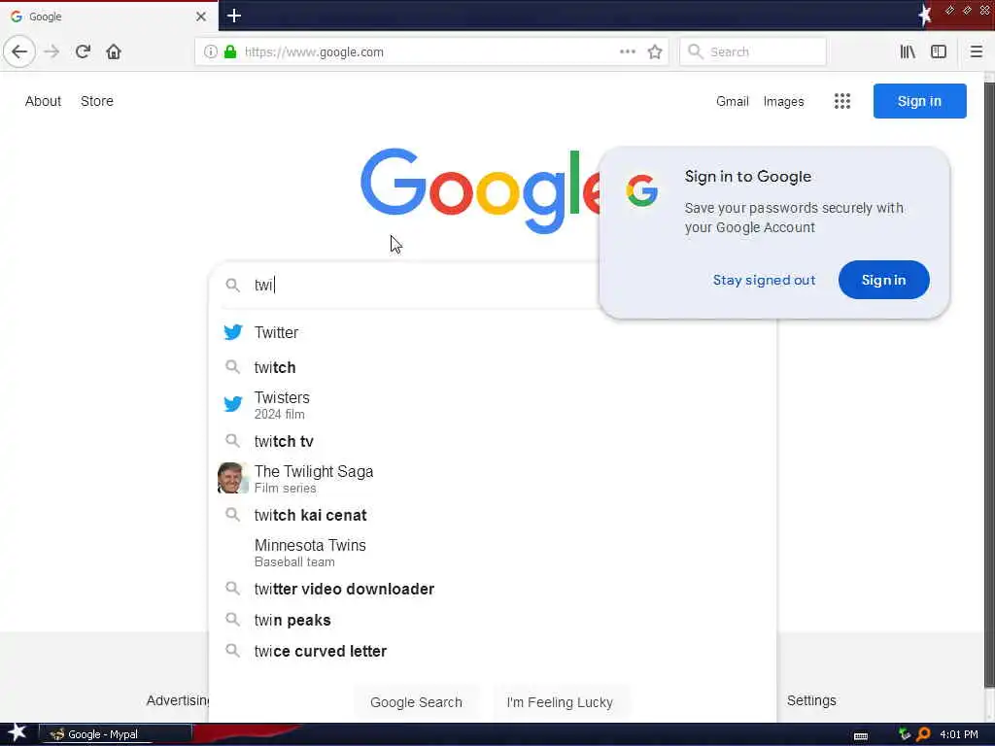
Task: Open the start menu star icon
Action: click(x=17, y=733)
